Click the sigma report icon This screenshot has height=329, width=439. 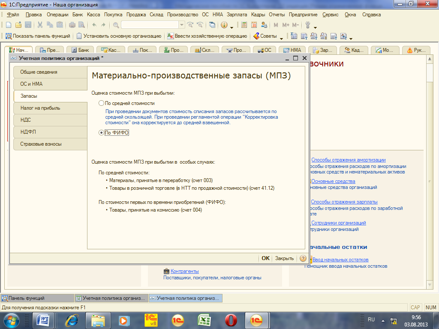point(294,36)
